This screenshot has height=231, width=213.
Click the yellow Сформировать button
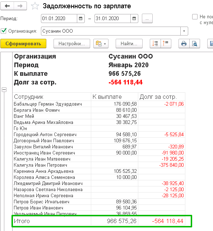[23, 43]
